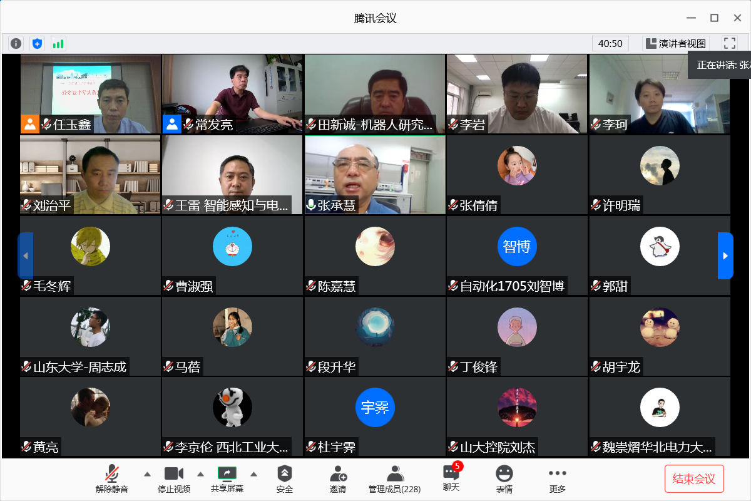Screen dimensions: 751x501
Task: Click the End Meeting (结束会议) button
Action: click(694, 479)
